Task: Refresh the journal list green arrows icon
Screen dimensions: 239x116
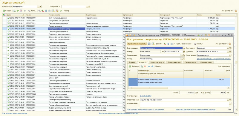Action: pyautogui.click(x=61, y=11)
